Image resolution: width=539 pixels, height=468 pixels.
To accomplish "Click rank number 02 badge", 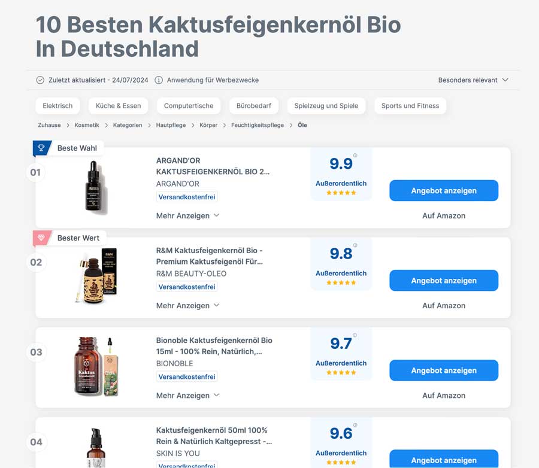I will (x=36, y=263).
